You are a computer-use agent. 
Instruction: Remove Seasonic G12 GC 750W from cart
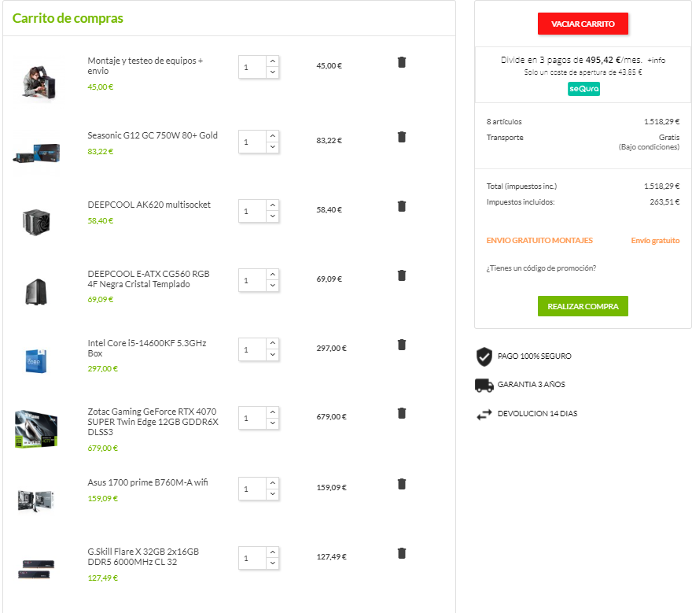click(x=402, y=137)
